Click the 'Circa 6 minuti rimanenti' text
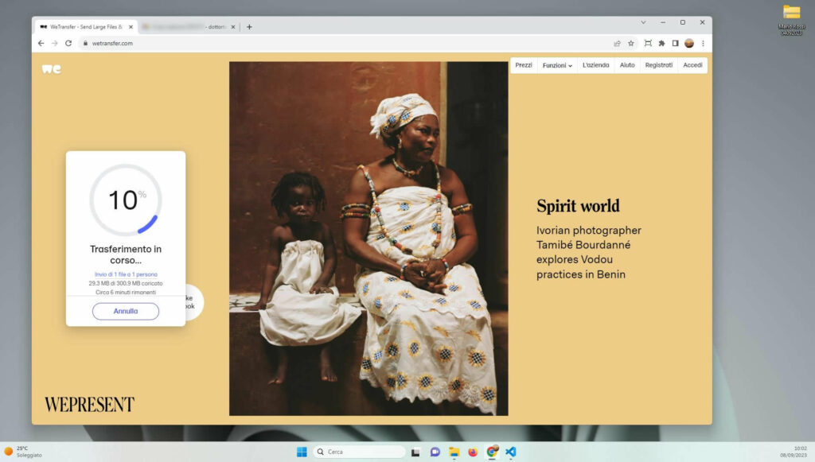 tap(126, 293)
